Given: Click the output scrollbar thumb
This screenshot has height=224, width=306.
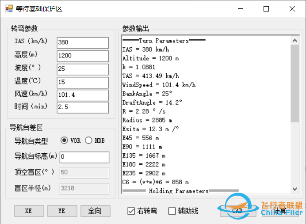Looking at the screenshot, I should pyautogui.click(x=295, y=84).
